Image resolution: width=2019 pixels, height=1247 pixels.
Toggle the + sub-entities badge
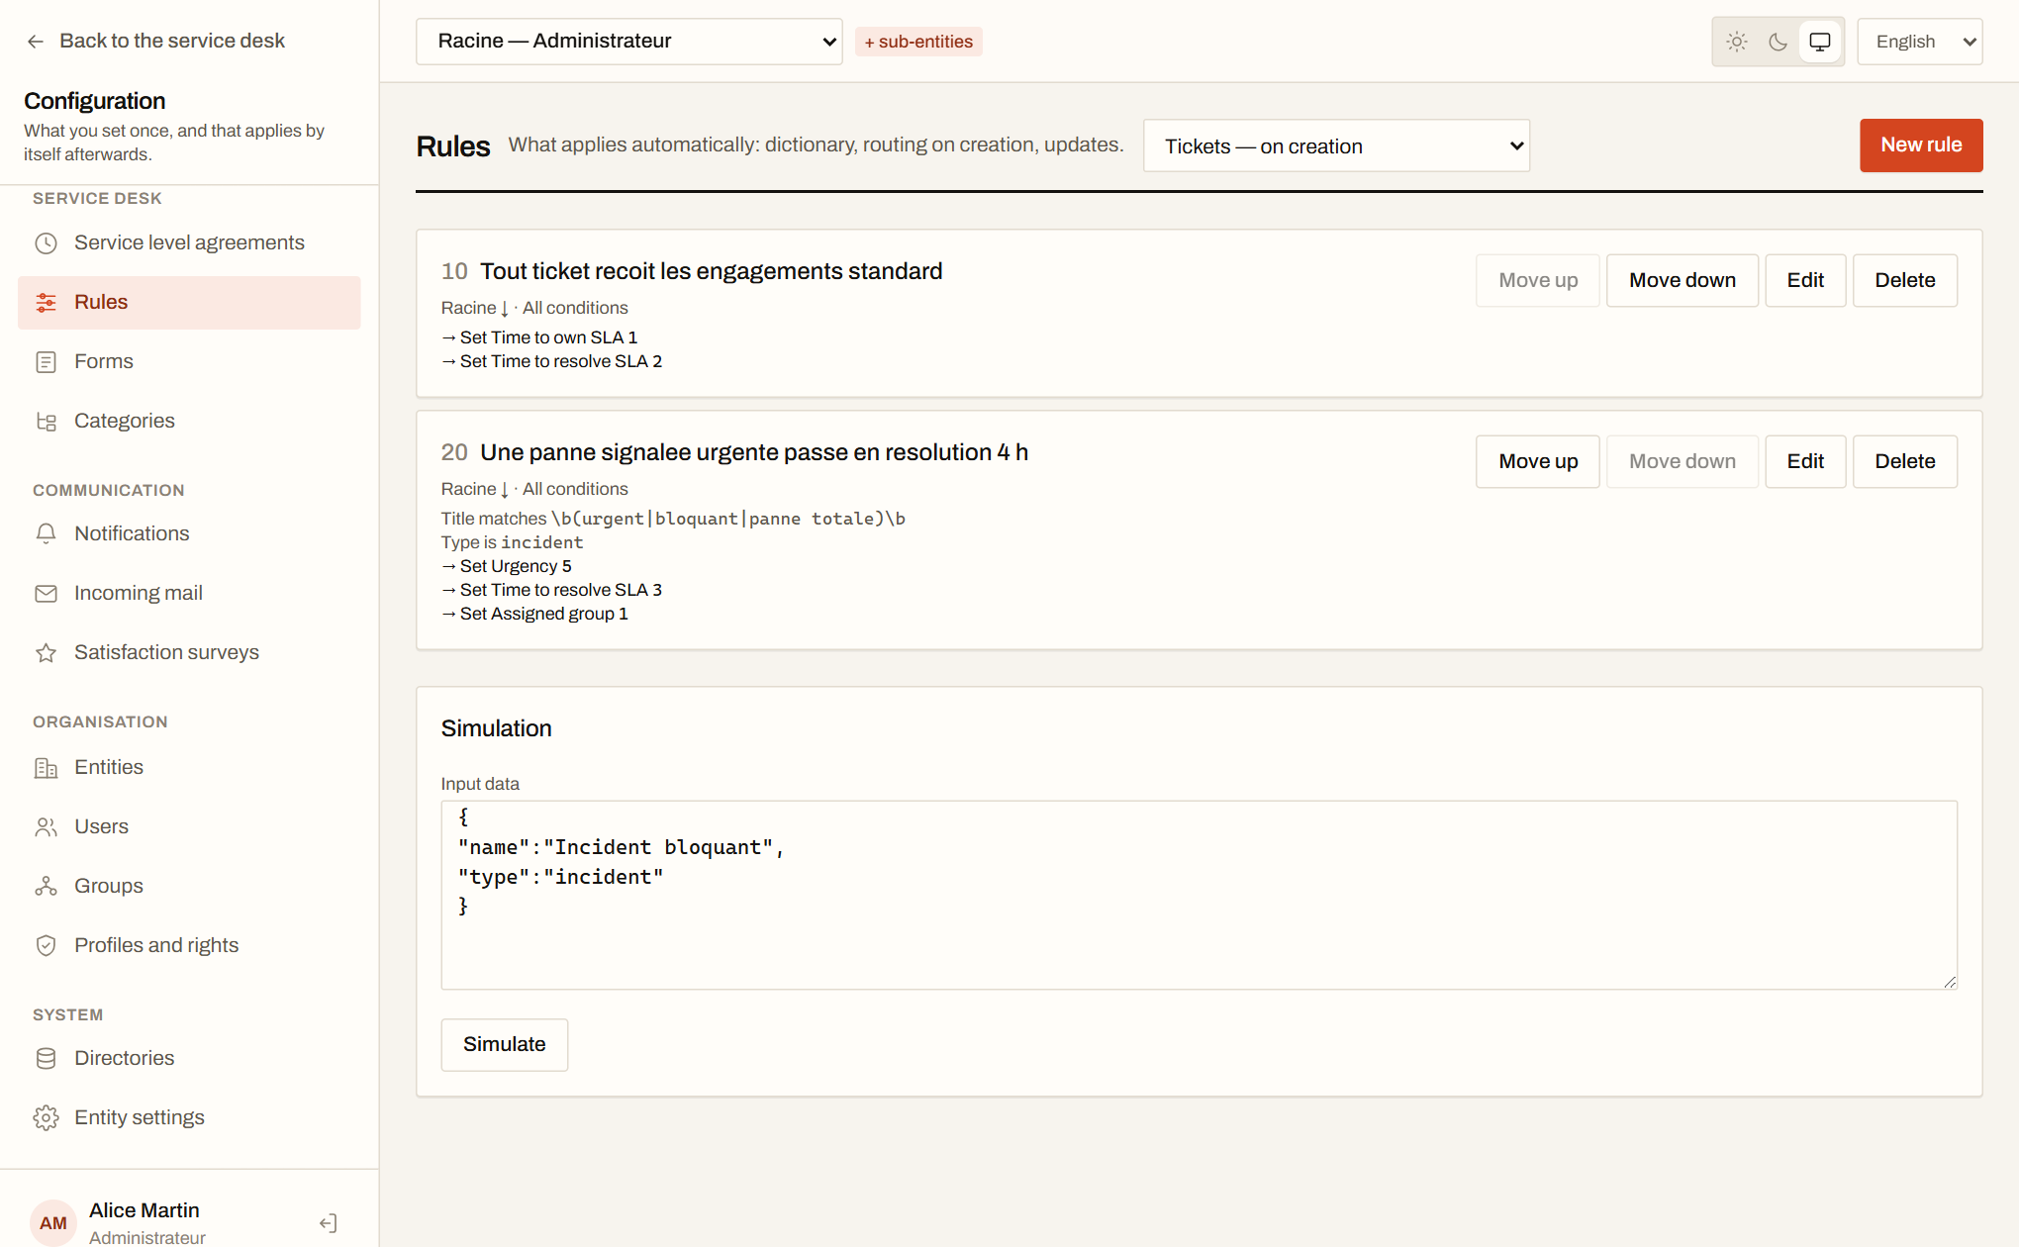point(918,42)
